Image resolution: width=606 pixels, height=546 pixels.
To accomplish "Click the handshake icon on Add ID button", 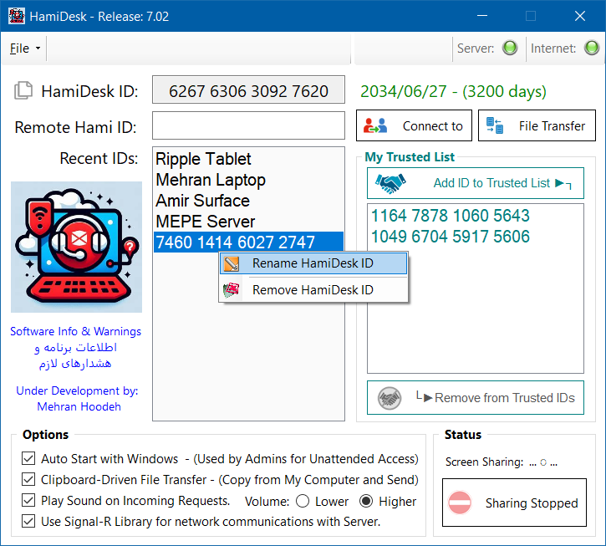I will 390,182.
